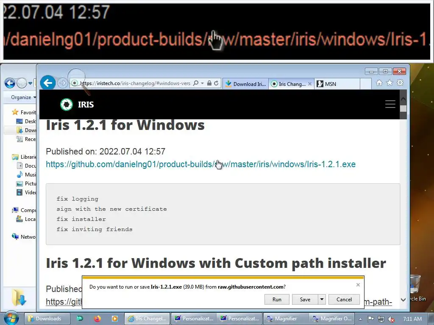
Task: Switch to MSN tab
Action: [337, 84]
